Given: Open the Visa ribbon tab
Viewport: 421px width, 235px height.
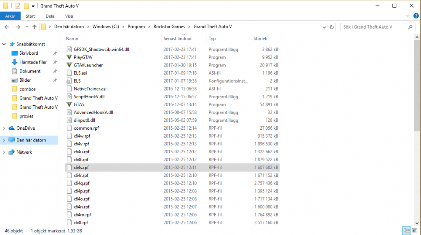Looking at the screenshot, I should [x=69, y=16].
